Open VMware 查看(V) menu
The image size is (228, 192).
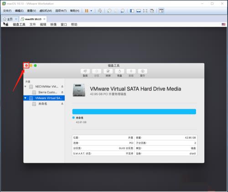31,11
